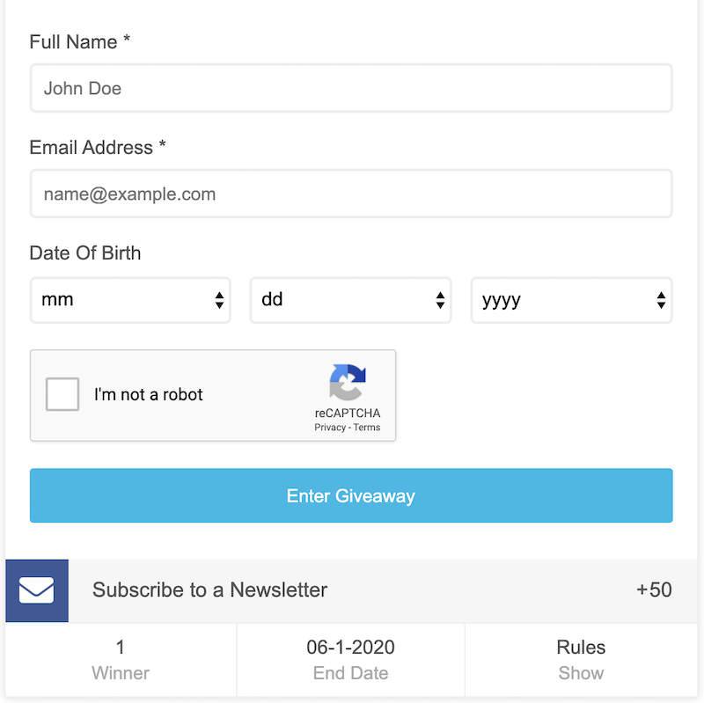Image resolution: width=704 pixels, height=703 pixels.
Task: Open the reCAPTCHA Privacy link
Action: (x=330, y=428)
